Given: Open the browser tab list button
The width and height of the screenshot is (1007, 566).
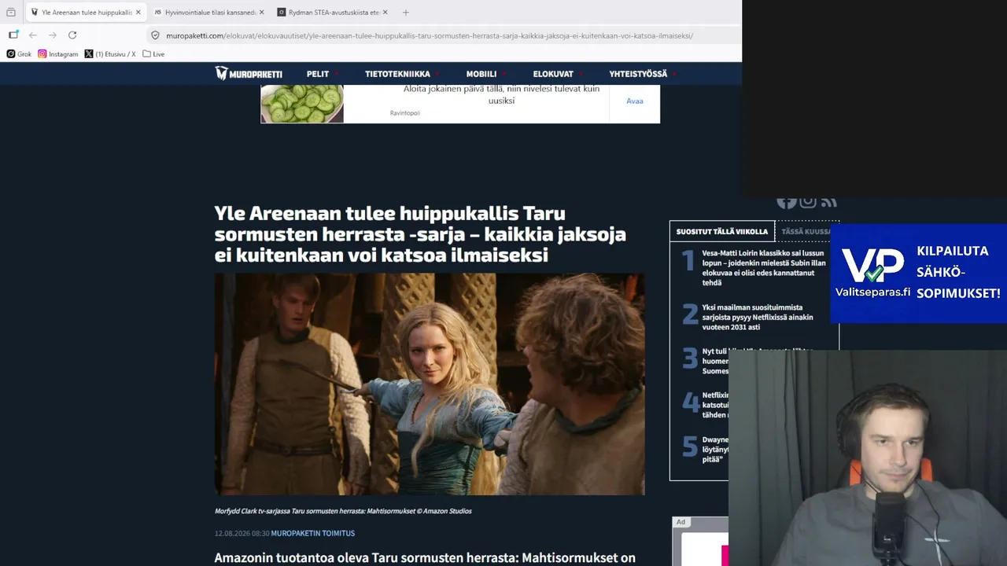Looking at the screenshot, I should click(x=10, y=13).
